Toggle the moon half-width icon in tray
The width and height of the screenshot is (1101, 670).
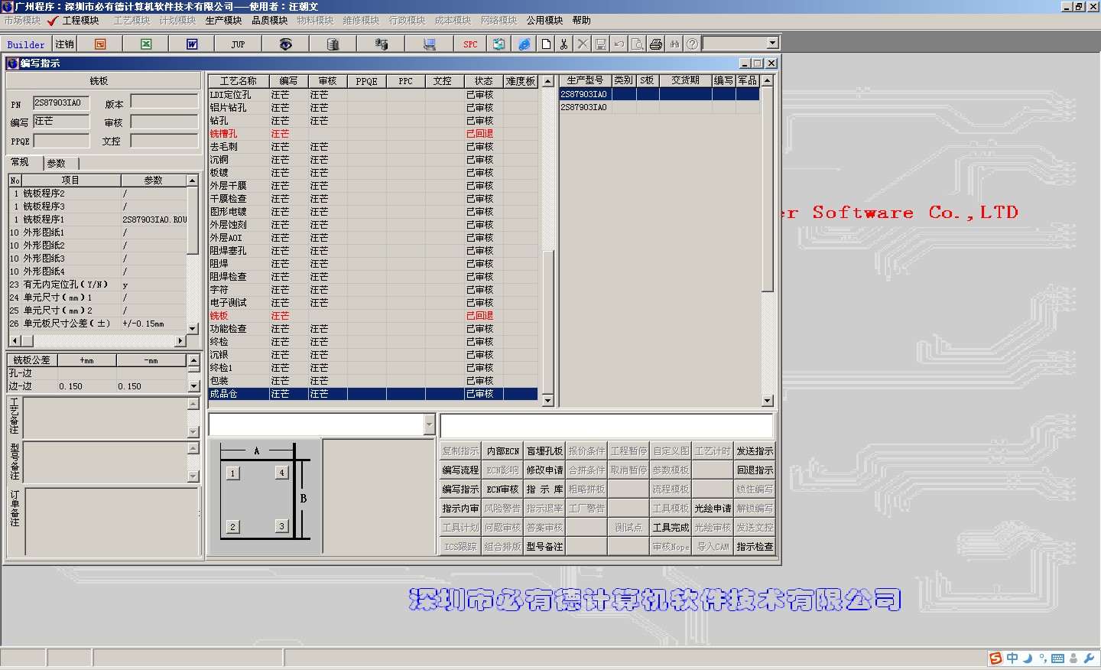(x=1028, y=659)
